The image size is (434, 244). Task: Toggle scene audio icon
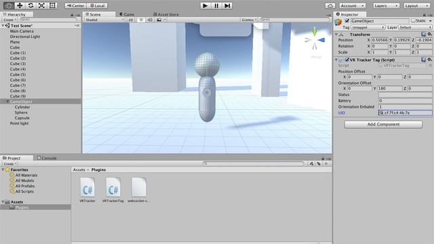tap(150, 20)
